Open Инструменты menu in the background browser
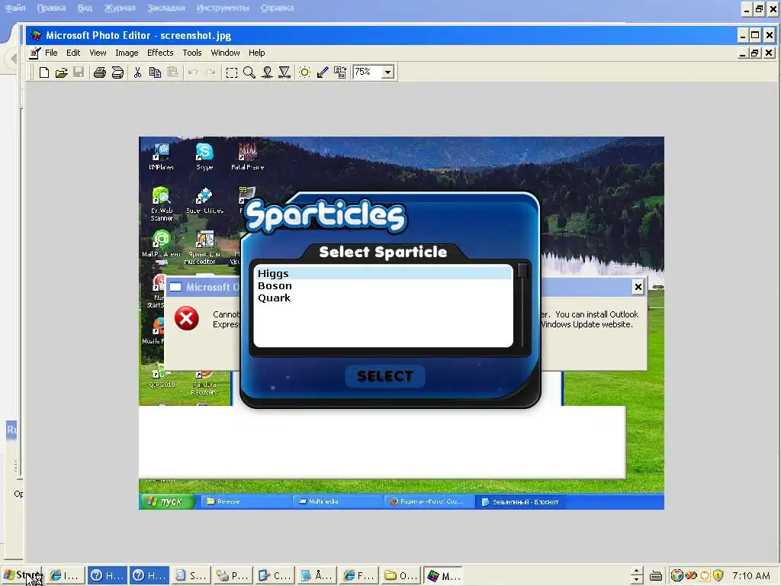This screenshot has height=586, width=781. coord(223,8)
